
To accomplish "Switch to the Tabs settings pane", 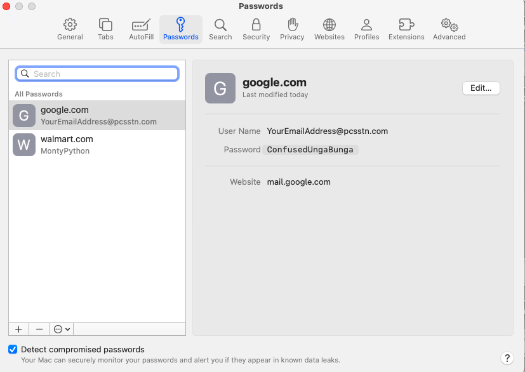I will click(x=105, y=29).
